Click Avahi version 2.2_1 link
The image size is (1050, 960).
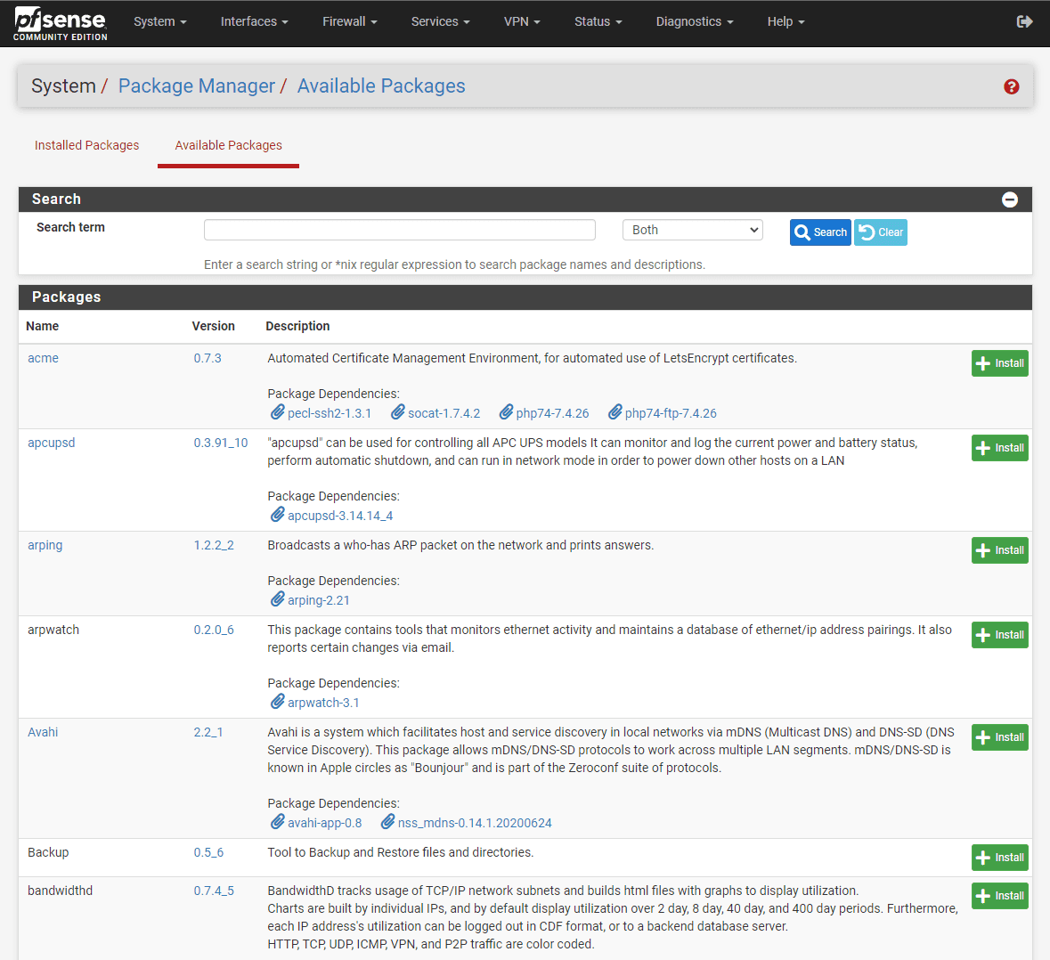[208, 732]
